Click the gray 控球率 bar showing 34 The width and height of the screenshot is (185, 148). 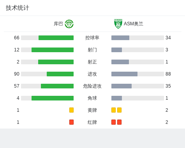[120, 38]
